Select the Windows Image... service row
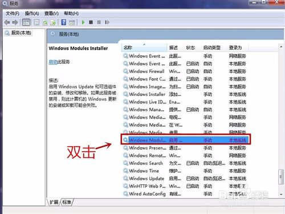Image resolution: width=285 pixels, height=214 pixels. coord(185,87)
